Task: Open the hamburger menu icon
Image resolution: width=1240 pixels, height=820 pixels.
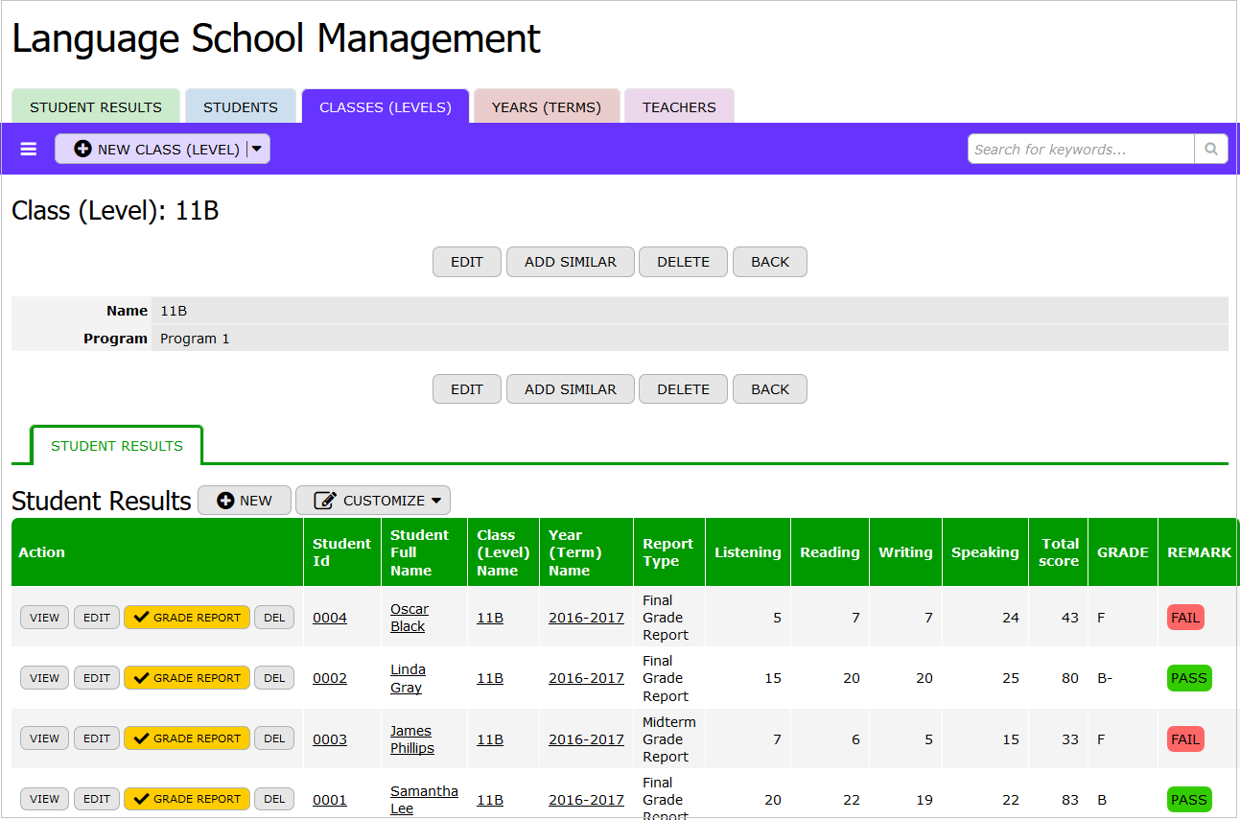Action: [29, 149]
